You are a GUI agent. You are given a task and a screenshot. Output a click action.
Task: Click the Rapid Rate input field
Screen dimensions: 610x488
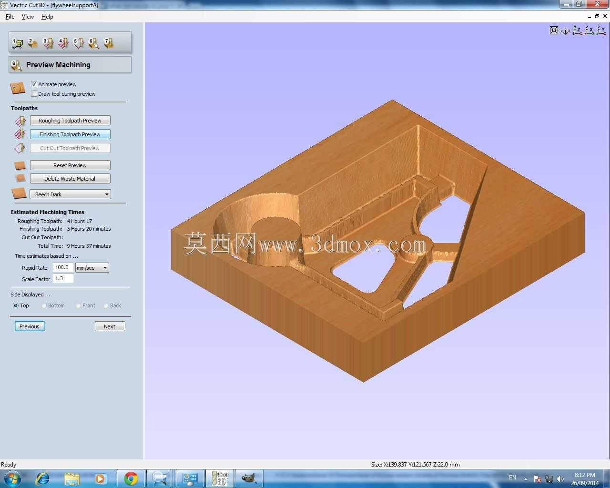[x=63, y=268]
